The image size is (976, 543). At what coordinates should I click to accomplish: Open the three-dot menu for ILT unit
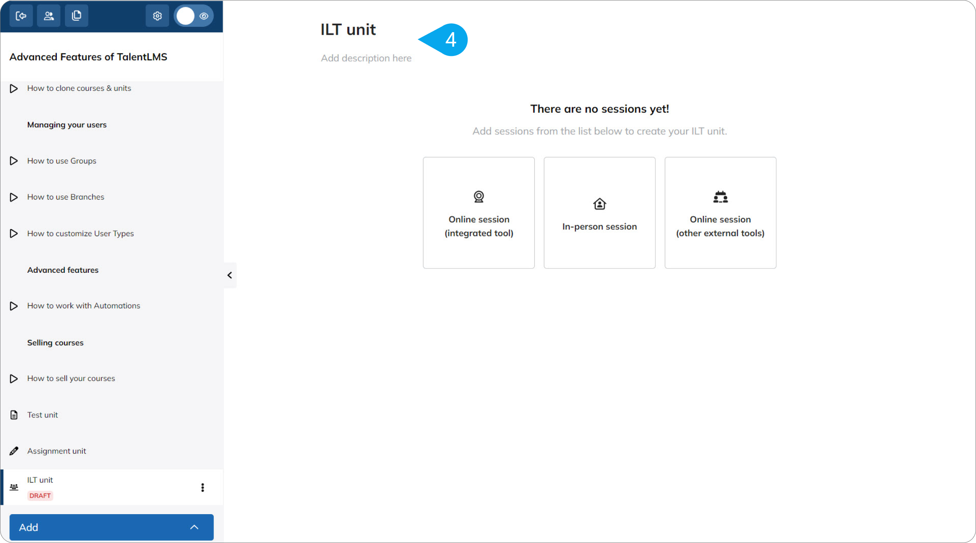[203, 487]
